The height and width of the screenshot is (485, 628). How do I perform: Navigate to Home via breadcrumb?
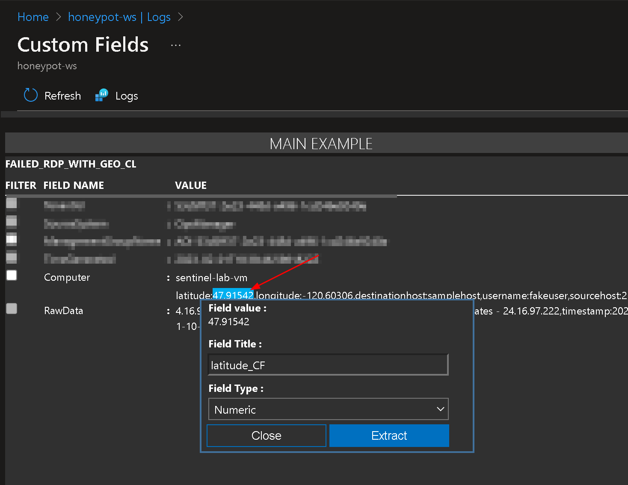click(33, 17)
